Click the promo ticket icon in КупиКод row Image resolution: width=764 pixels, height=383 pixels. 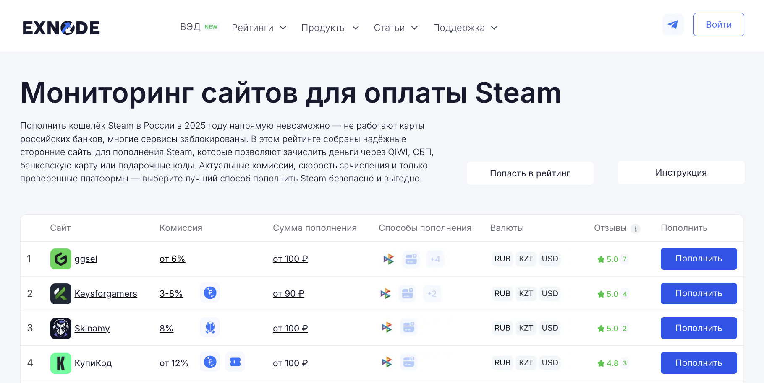(x=235, y=362)
